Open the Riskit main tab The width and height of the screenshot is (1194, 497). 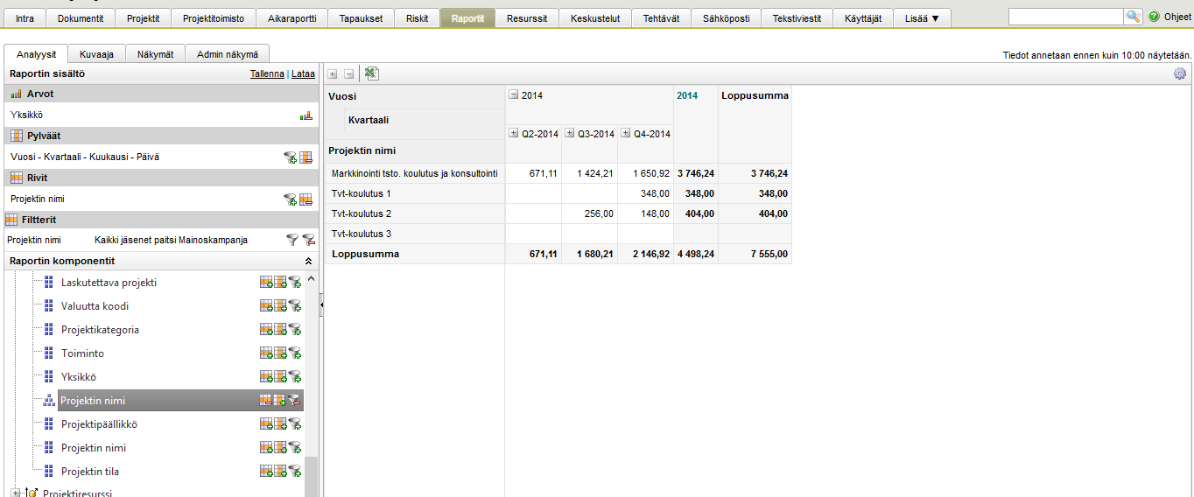418,18
